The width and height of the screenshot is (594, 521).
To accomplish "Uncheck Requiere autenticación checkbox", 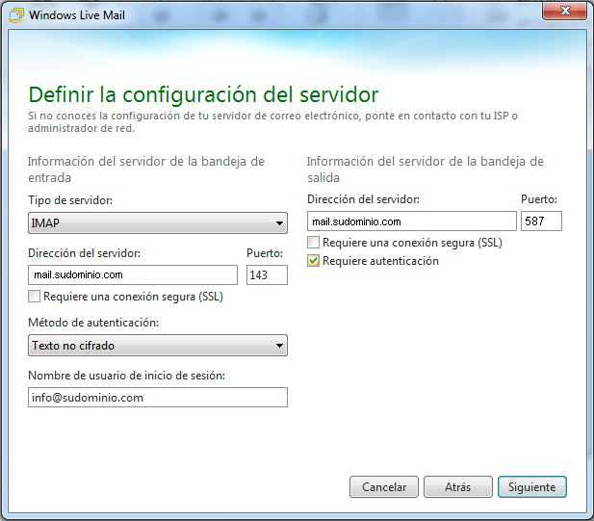I will click(x=313, y=261).
